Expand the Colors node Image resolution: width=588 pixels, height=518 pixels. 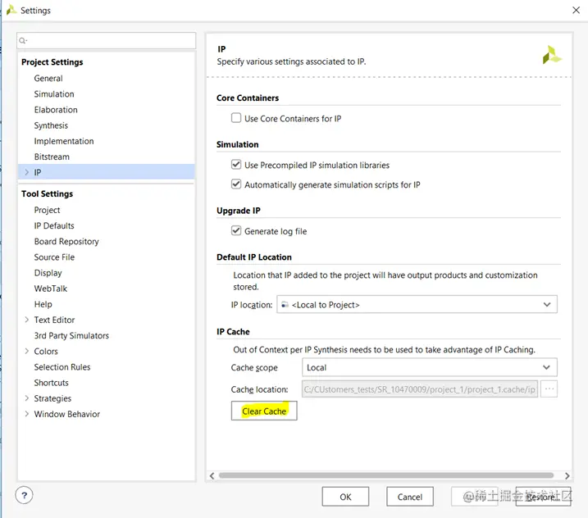26,351
